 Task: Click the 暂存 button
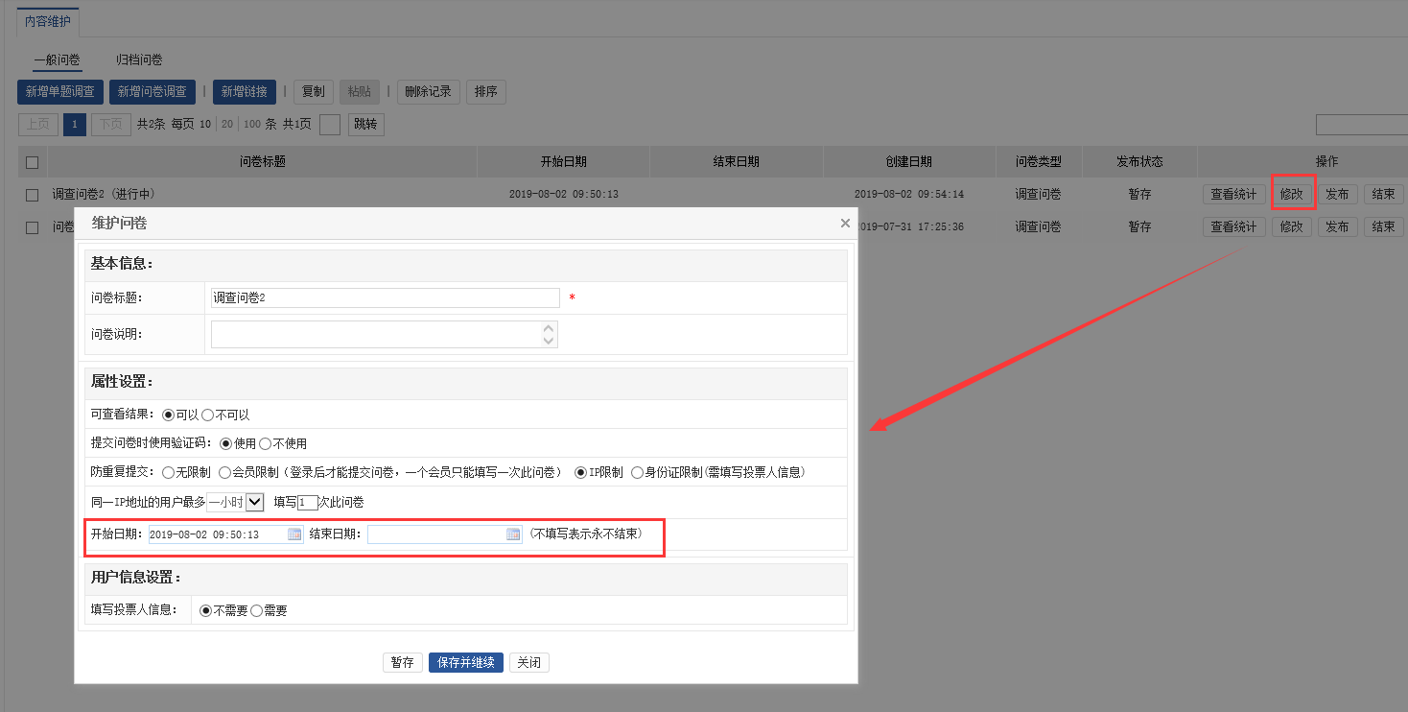point(402,663)
